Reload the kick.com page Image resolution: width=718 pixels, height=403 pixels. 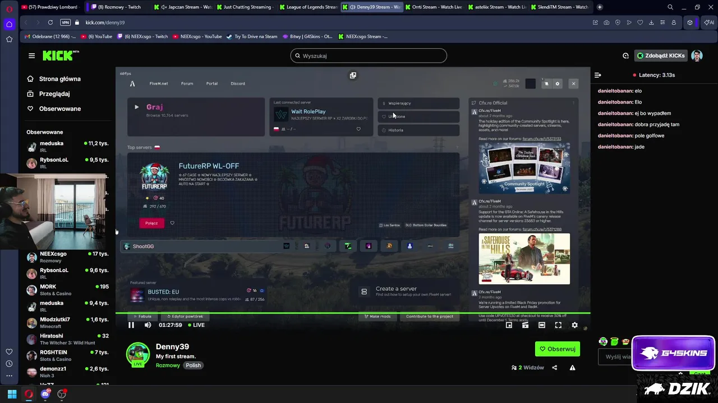(x=50, y=22)
